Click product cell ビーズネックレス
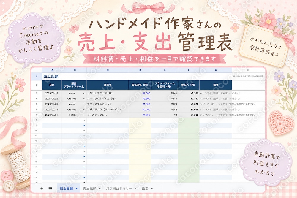 click(x=108, y=115)
